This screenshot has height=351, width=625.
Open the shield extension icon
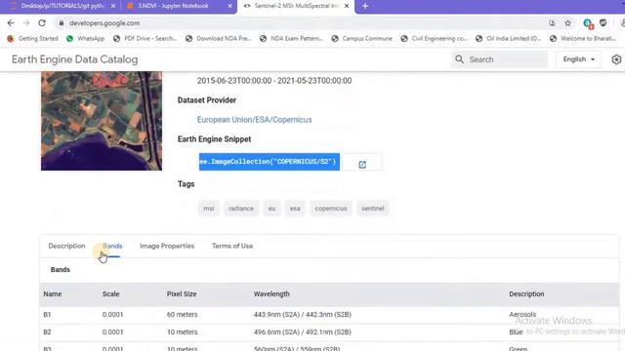pyautogui.click(x=604, y=23)
